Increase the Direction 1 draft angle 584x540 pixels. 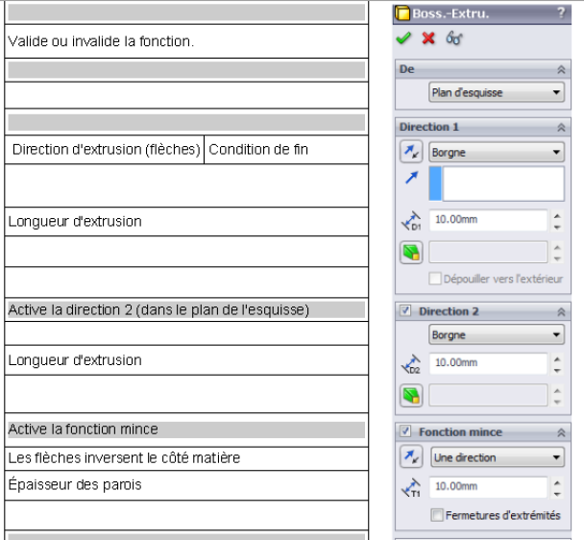point(557,248)
